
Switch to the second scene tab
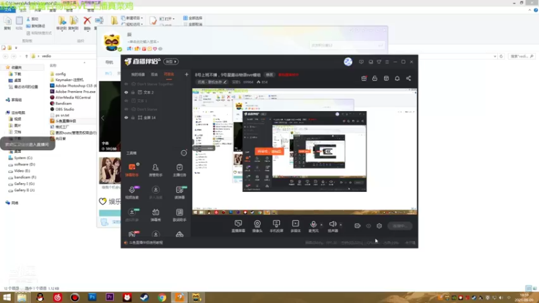click(154, 74)
